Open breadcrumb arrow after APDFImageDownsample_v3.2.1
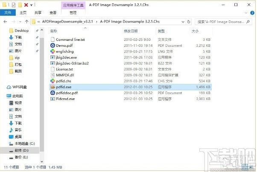This screenshot has width=257, height=172. 96,22
